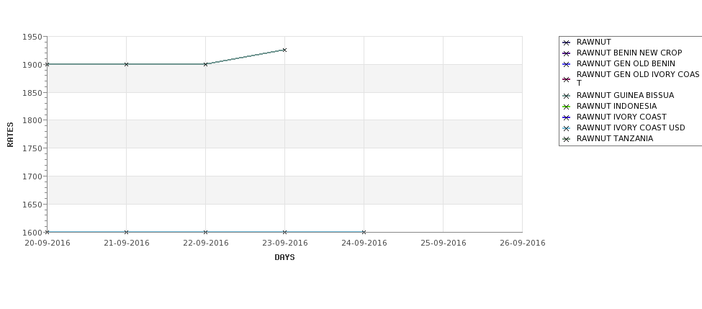
Task: Click the RAWNUT GEN OLD BENIN legend marker
Action: tap(567, 64)
